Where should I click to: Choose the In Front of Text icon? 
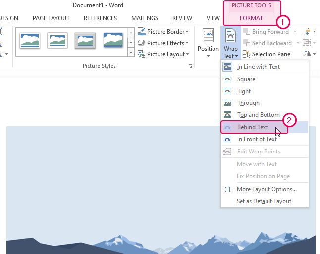pyautogui.click(x=227, y=139)
